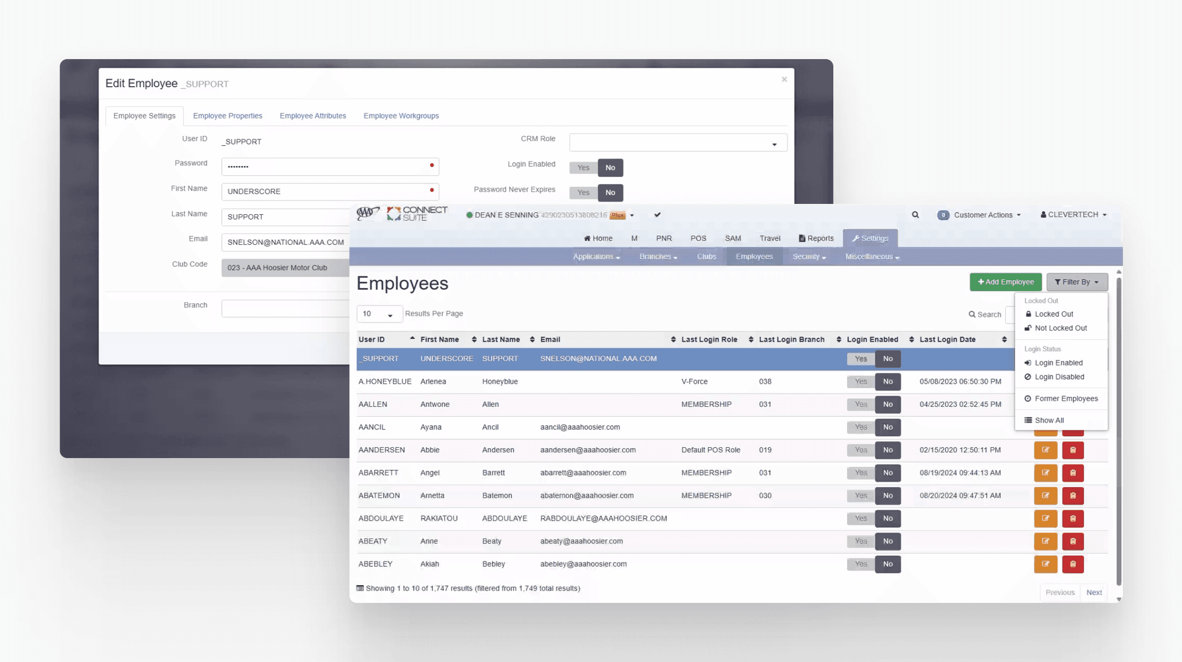Toggle Login Enabled Yes for A.HONEYBLUE
This screenshot has height=662, width=1182.
pos(860,381)
